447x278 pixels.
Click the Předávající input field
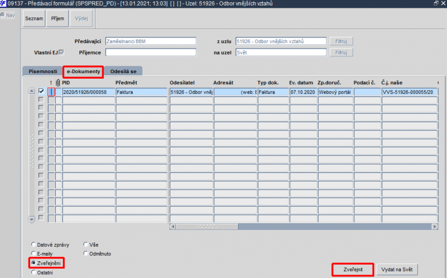151,41
